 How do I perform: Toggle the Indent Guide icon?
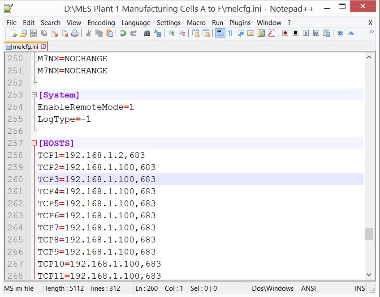(x=241, y=33)
